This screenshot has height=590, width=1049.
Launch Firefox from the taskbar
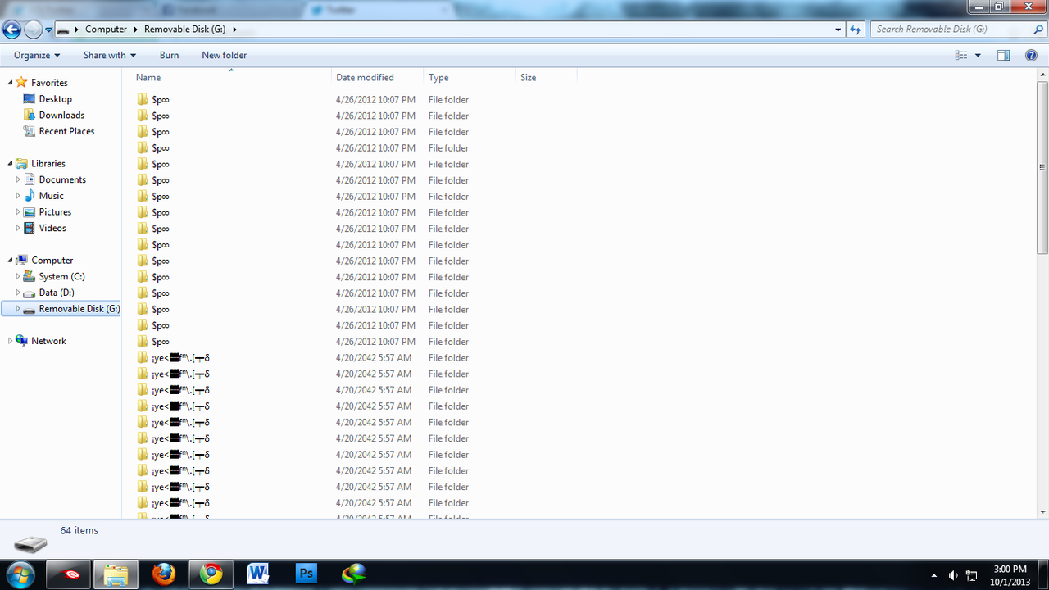163,574
